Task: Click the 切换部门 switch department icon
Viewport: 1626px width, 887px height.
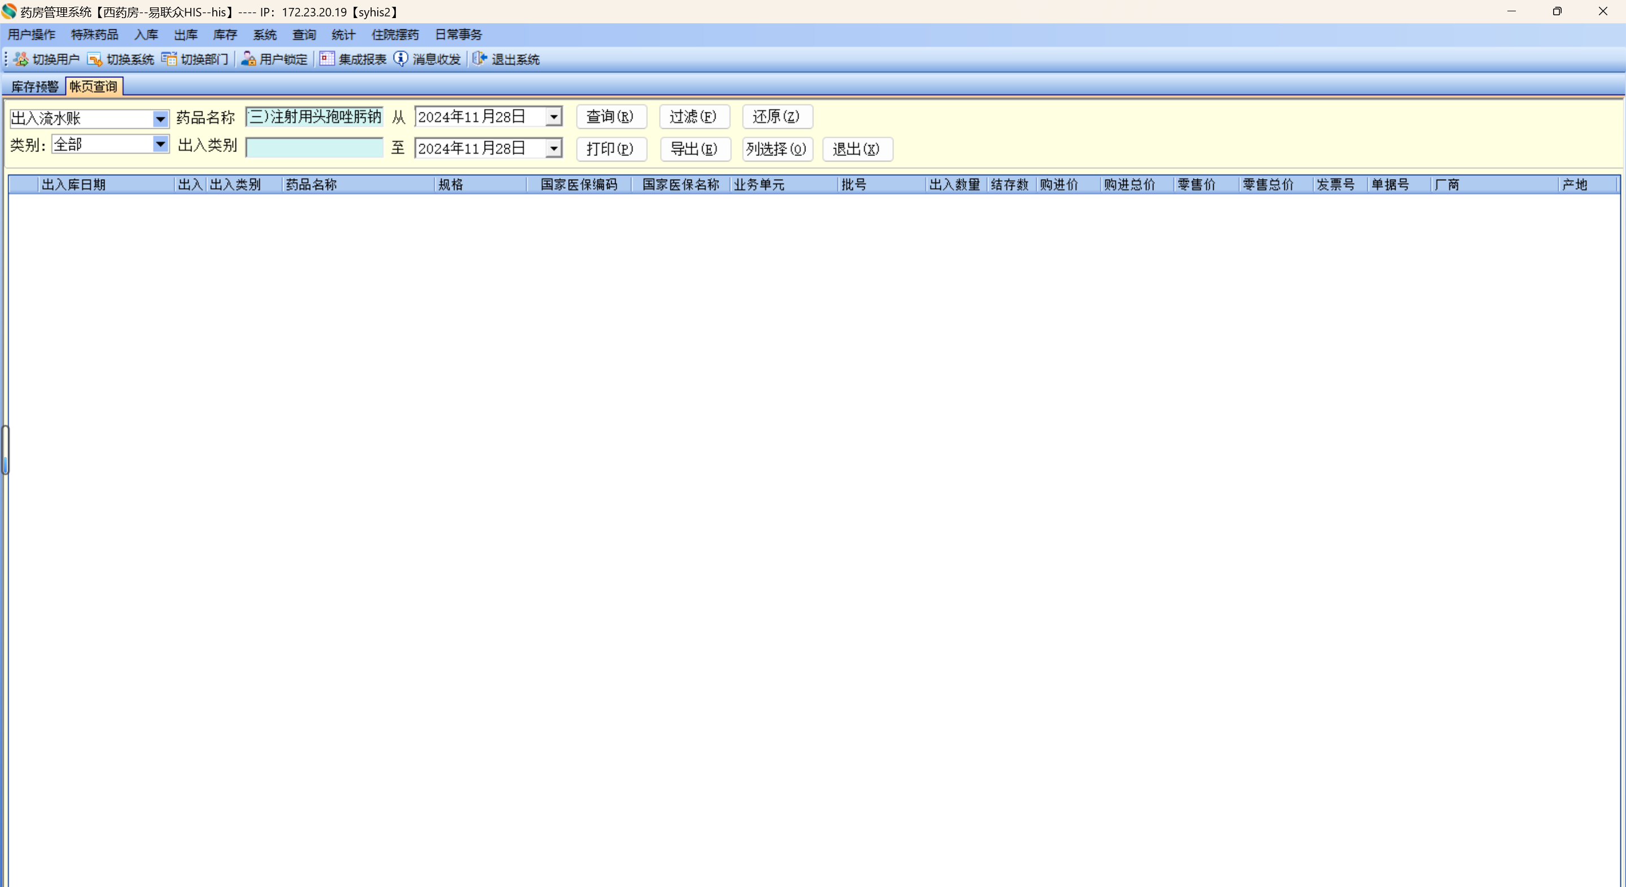Action: click(x=168, y=59)
